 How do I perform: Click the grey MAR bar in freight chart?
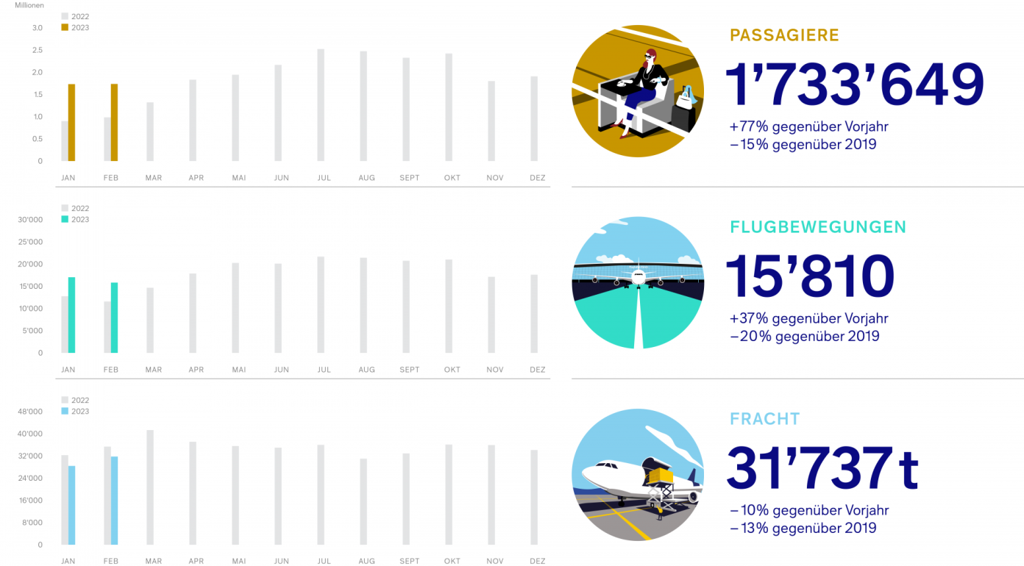(x=150, y=487)
